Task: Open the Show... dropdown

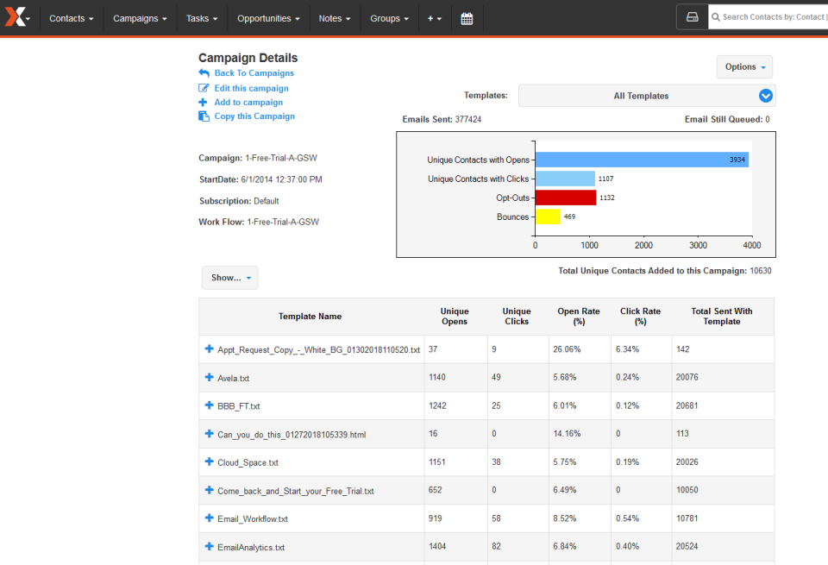Action: pyautogui.click(x=229, y=278)
